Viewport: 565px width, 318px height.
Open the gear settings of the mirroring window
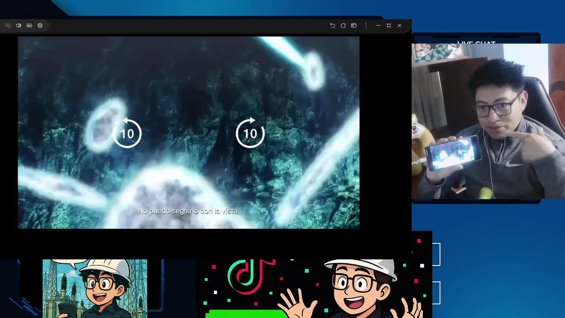click(x=40, y=26)
